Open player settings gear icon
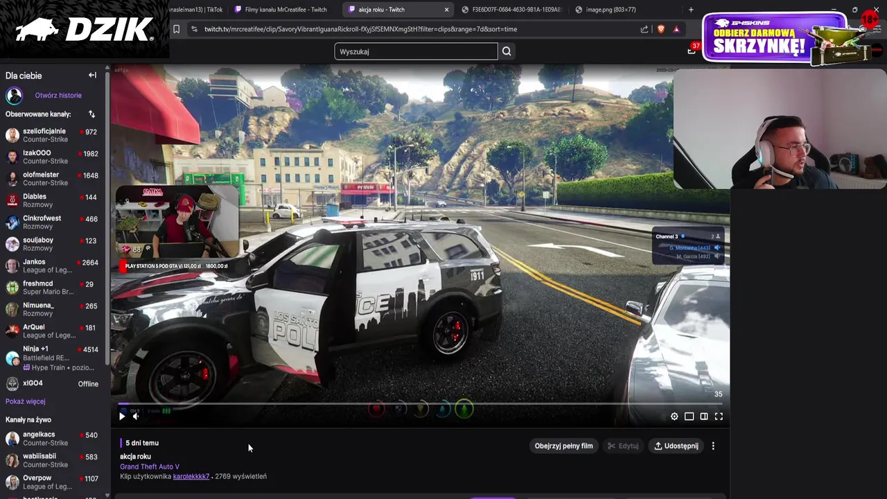The image size is (887, 499). tap(674, 417)
